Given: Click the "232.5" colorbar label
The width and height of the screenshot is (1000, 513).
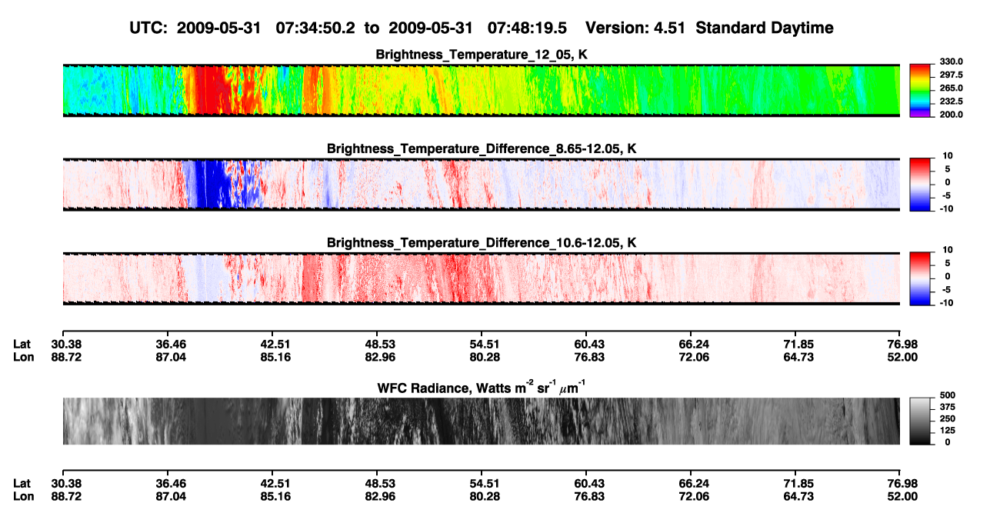Looking at the screenshot, I should coord(952,101).
